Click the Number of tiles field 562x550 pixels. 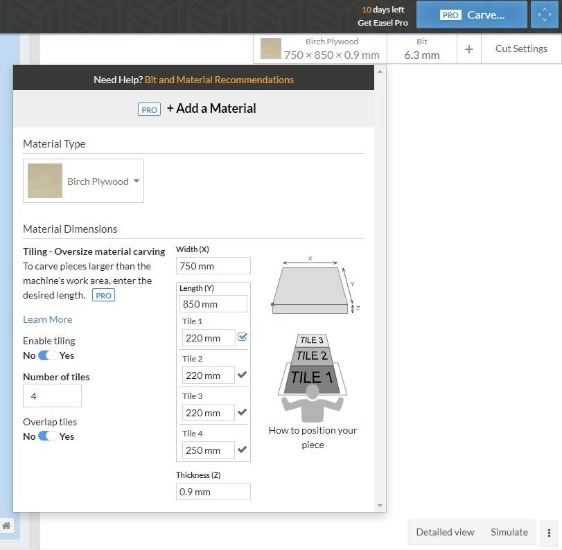pos(53,396)
